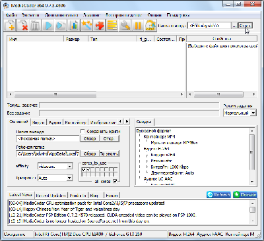The height and width of the screenshot is (241, 264).
Task: Click the 'Happy Chinese New Year' news line
Action: coord(65,209)
